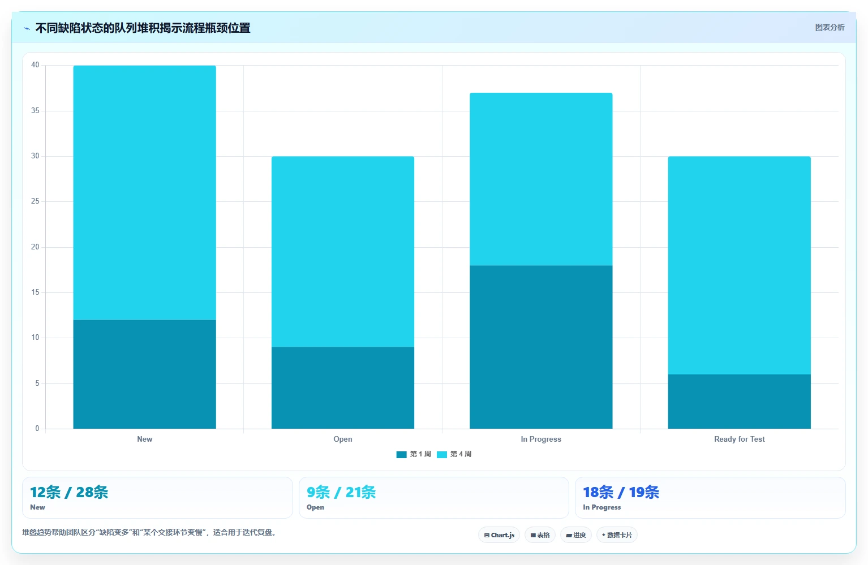Viewport: 868px width, 565px height.
Task: Click the lightning icon beside the chart title
Action: point(27,28)
